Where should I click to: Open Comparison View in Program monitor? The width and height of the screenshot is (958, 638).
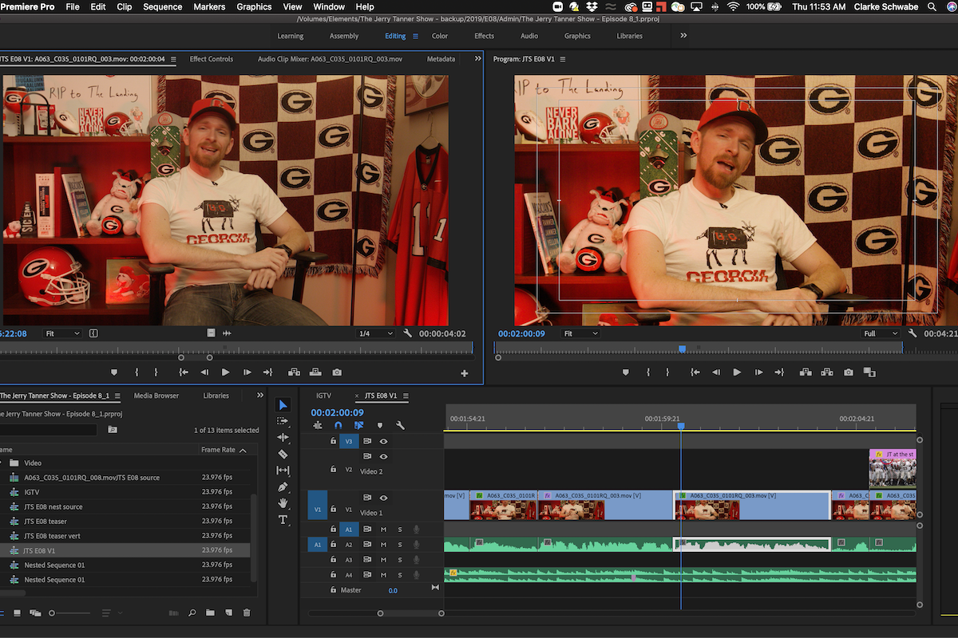click(x=869, y=372)
